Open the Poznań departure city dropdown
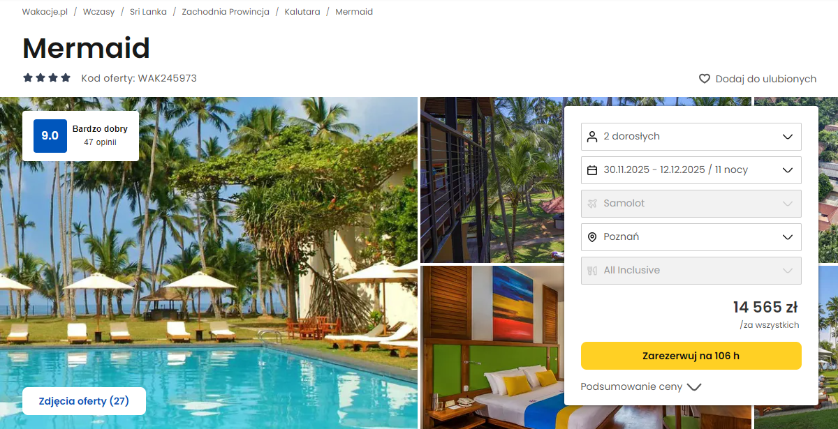This screenshot has width=838, height=429. tap(691, 236)
